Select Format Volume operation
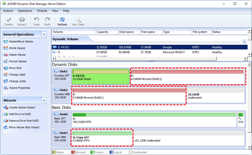 coord(17,61)
